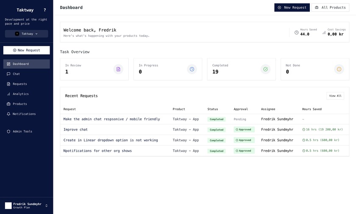Viewport: 356px width, 214px height.
Task: Click the user avatar in sidebar footer
Action: click(8, 206)
